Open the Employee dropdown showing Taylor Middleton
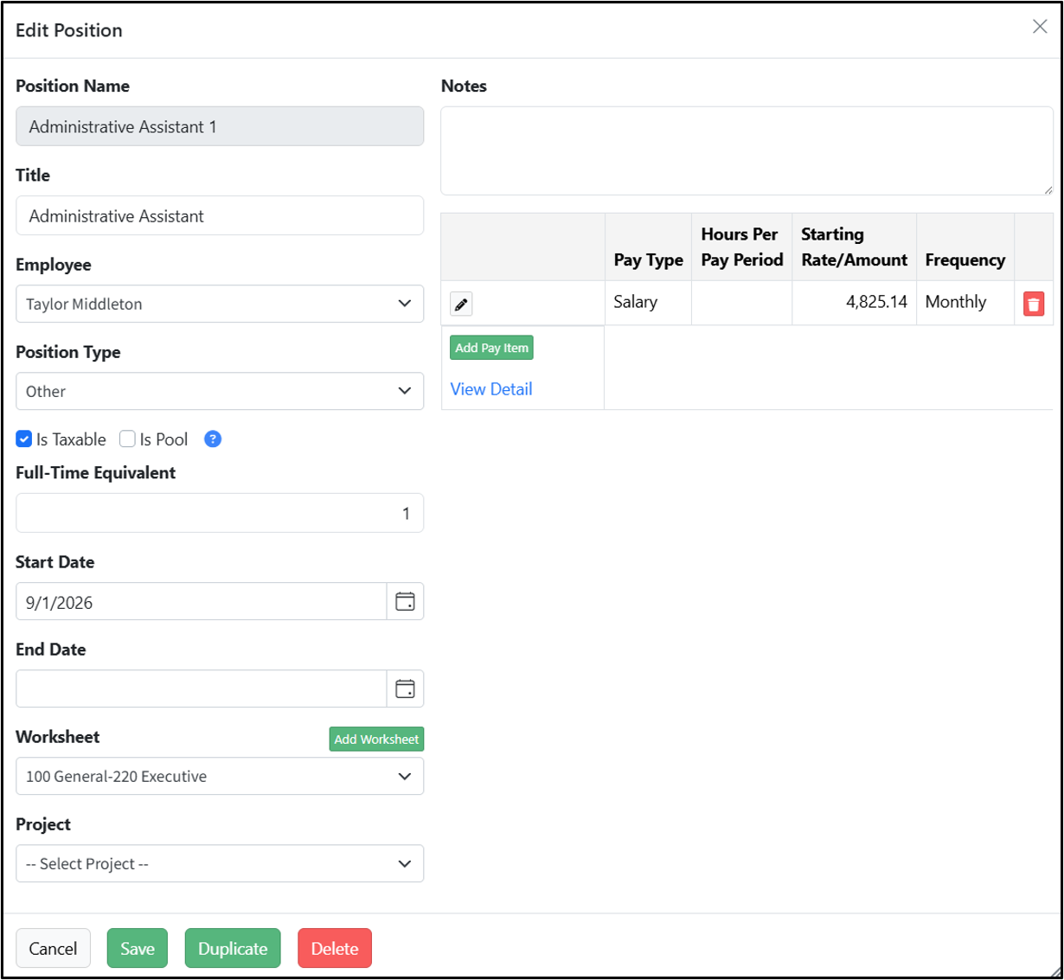1064x980 pixels. pyautogui.click(x=220, y=304)
